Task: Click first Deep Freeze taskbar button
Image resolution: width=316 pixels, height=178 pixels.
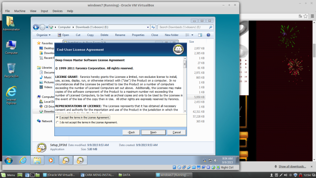Action: click(66, 161)
